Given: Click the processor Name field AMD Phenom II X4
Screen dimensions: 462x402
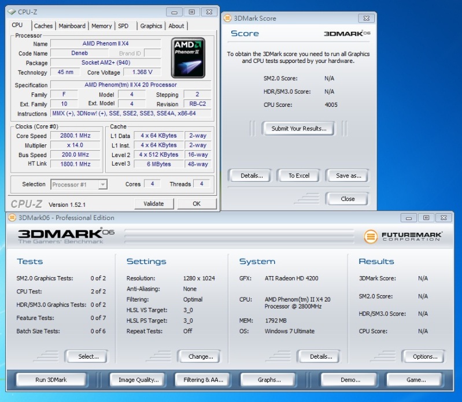Looking at the screenshot, I should 106,43.
